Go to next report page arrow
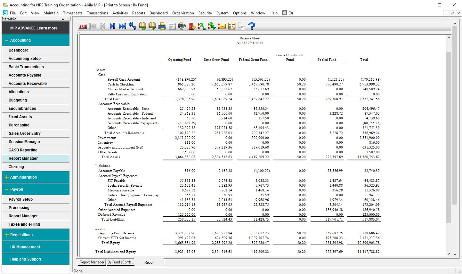Viewport: 462px width, 274px height. click(x=112, y=26)
